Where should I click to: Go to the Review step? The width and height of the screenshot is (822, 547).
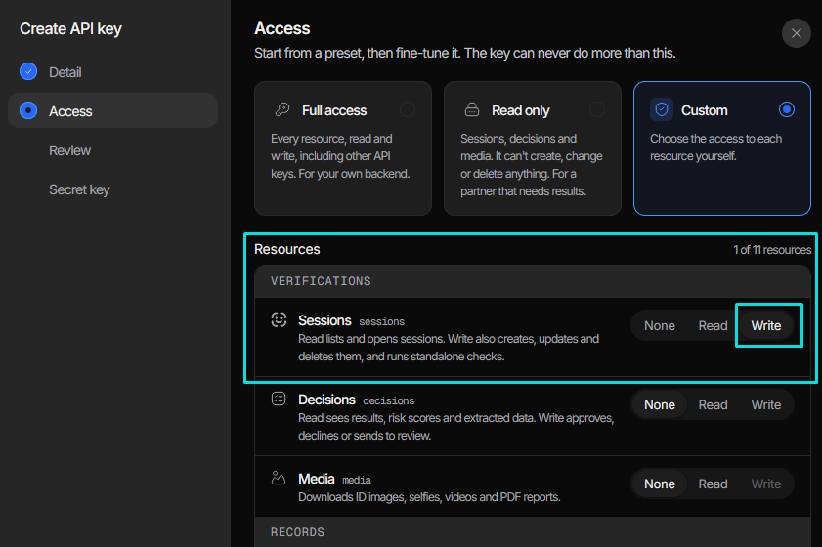coord(112,150)
